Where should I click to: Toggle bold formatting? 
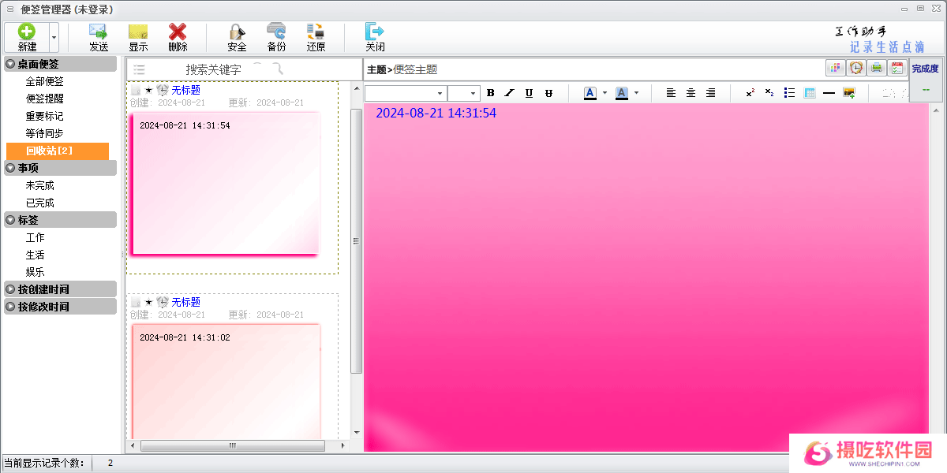490,93
